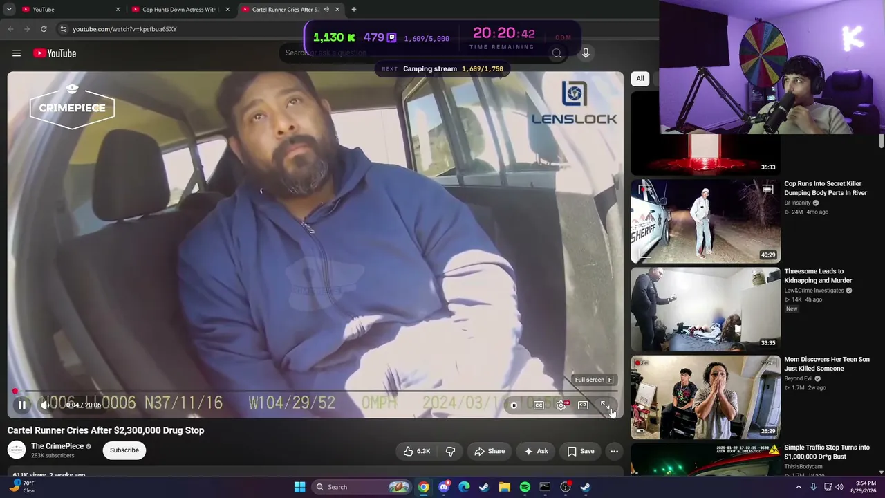Viewport: 885px width, 498px height.
Task: Show hidden system tray icons chevron
Action: coord(799,487)
